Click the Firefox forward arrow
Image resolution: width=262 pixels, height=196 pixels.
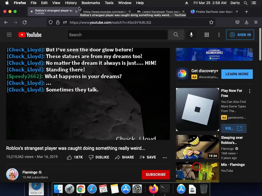[x=15, y=22]
